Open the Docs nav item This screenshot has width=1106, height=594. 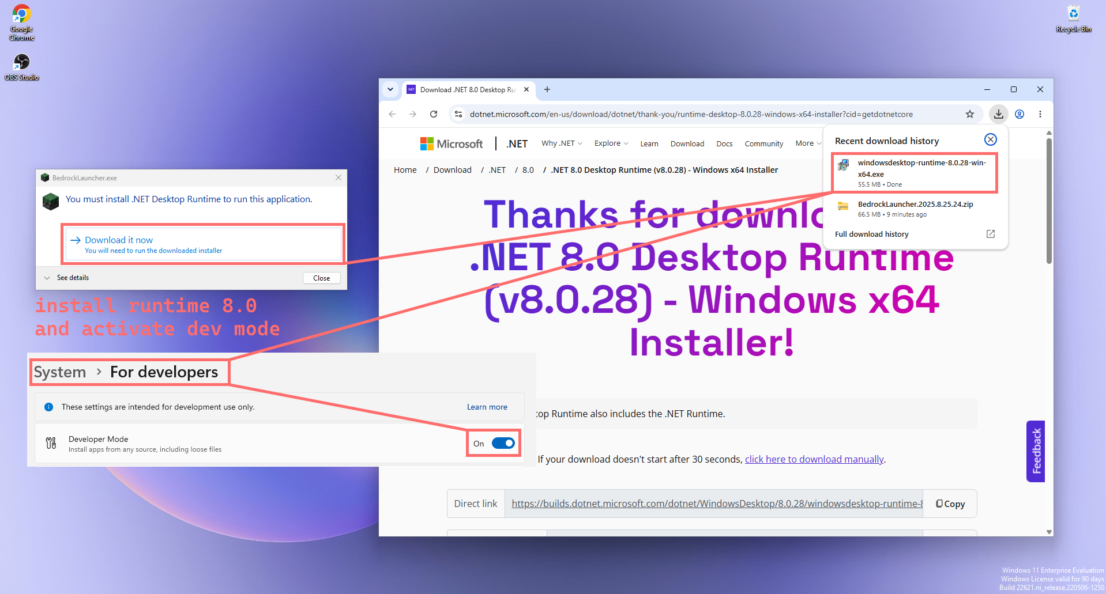point(724,144)
